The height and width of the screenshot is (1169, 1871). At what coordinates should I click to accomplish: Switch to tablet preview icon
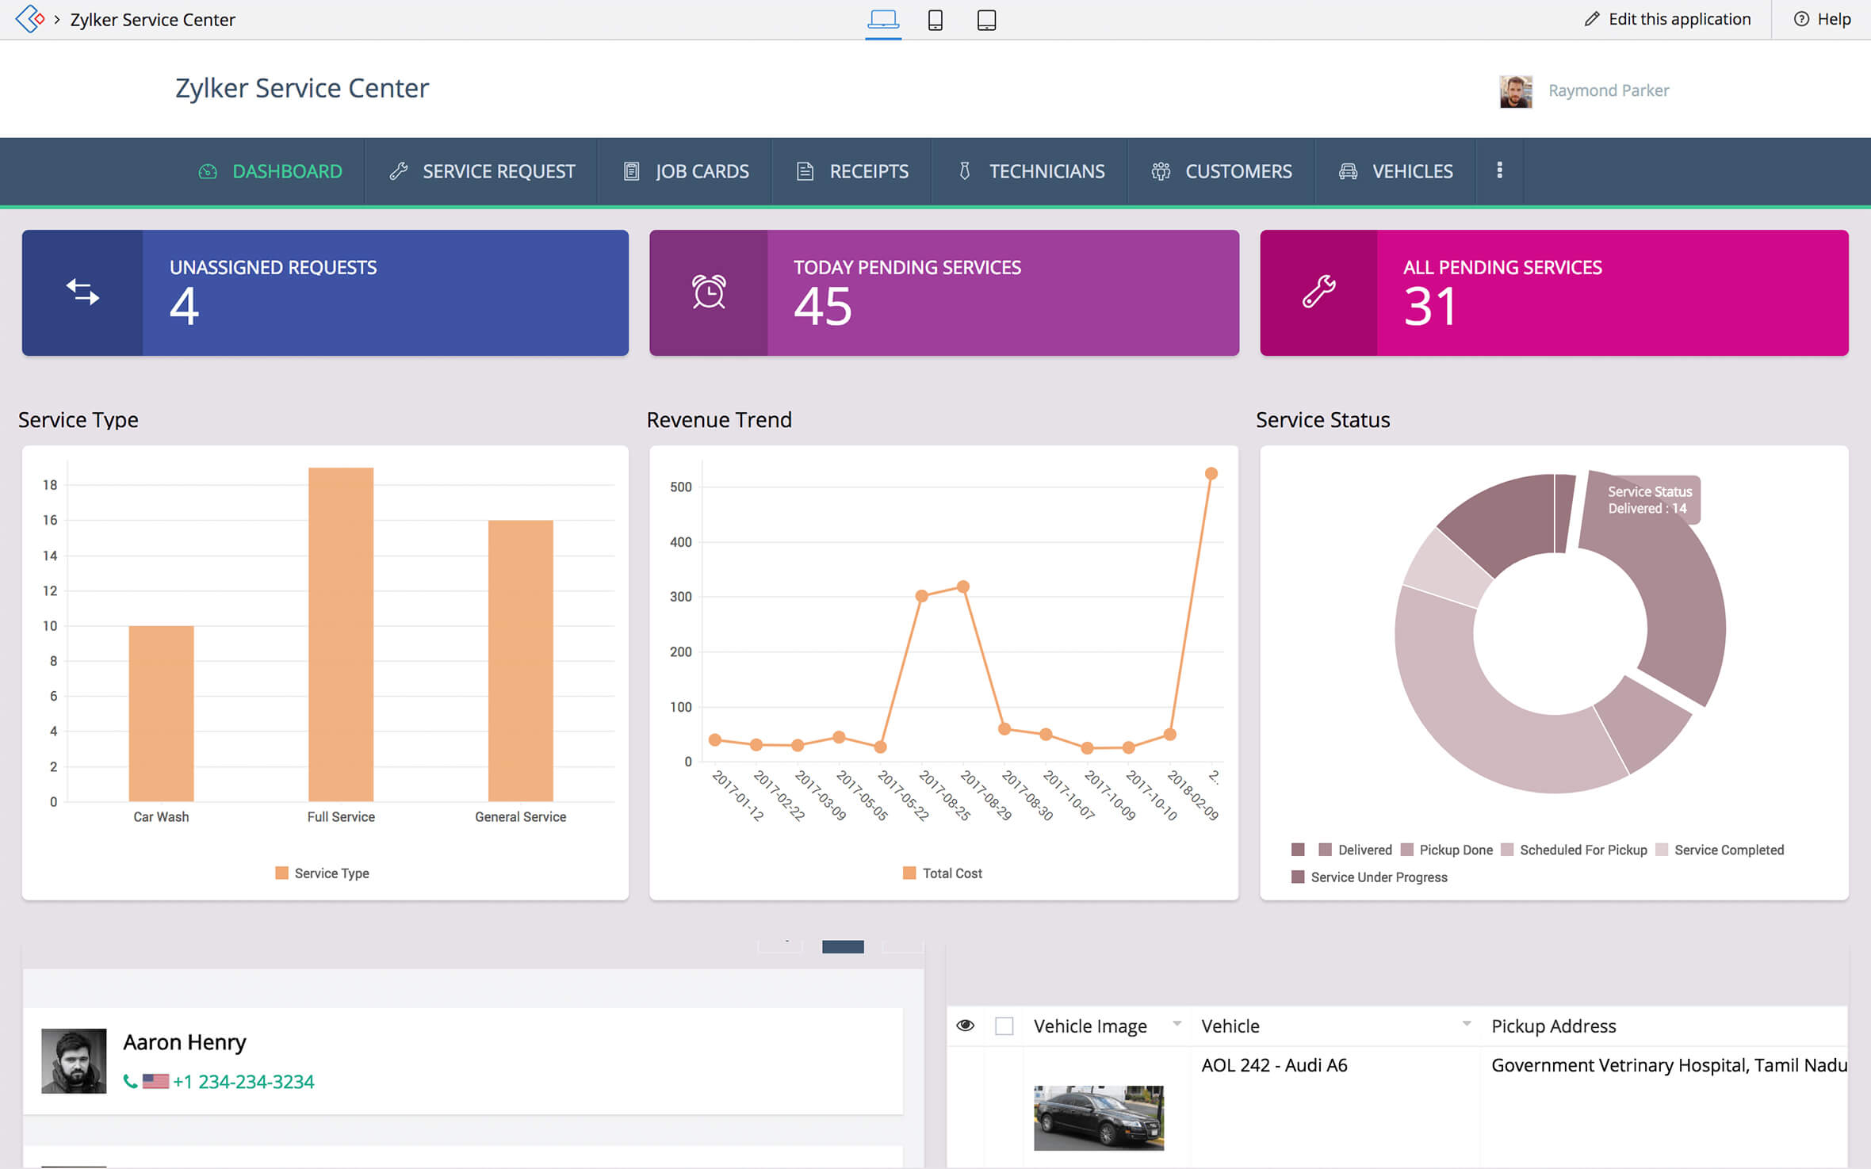[x=986, y=19]
